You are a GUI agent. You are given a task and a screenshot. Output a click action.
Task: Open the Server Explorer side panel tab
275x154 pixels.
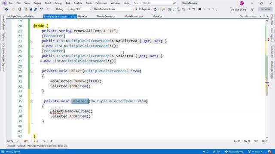pyautogui.click(x=3, y=22)
